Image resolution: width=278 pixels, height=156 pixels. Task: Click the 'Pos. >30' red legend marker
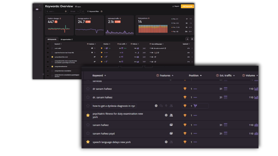[172, 31]
